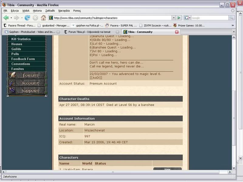Switch to Gajshen - Photobucket tab
Screen dimensions: 243x182
pos(32,32)
